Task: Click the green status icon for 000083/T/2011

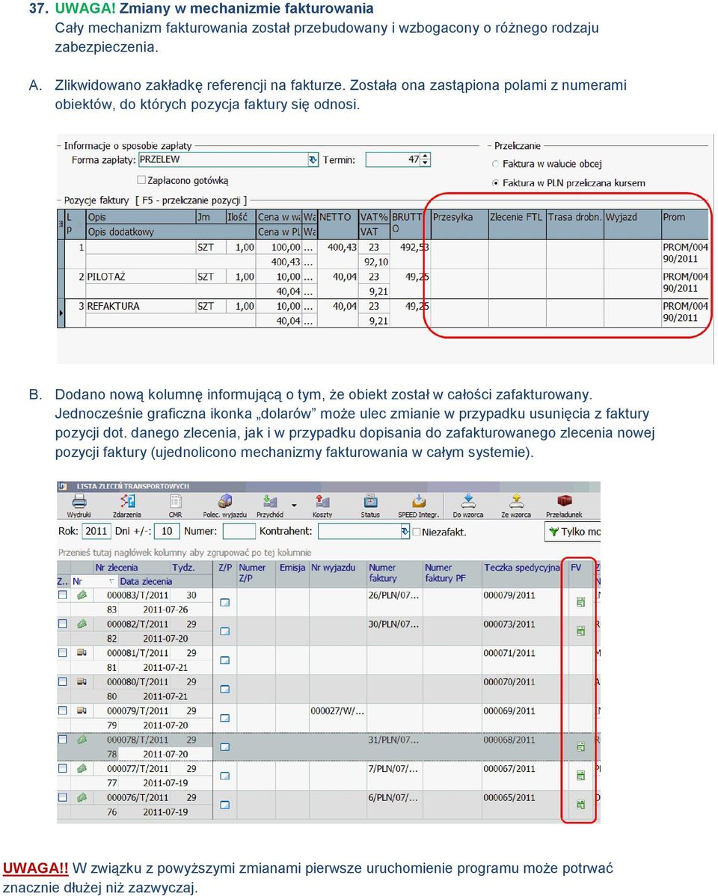Action: point(82,595)
